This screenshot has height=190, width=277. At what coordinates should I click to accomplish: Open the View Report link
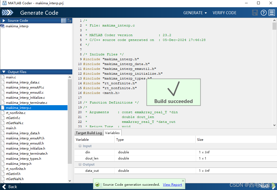[x=172, y=185]
